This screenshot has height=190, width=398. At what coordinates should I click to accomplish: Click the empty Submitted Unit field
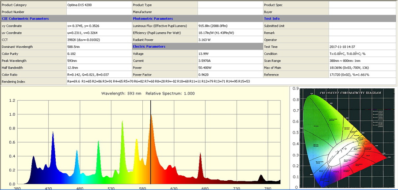tap(362, 26)
